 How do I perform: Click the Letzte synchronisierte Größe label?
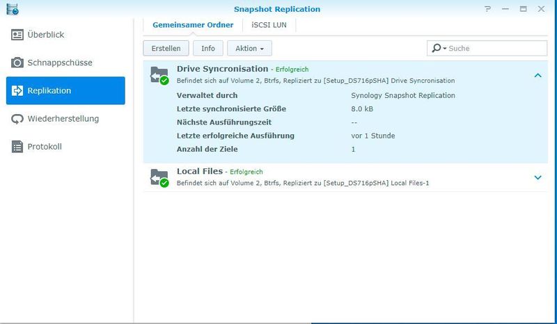point(231,109)
